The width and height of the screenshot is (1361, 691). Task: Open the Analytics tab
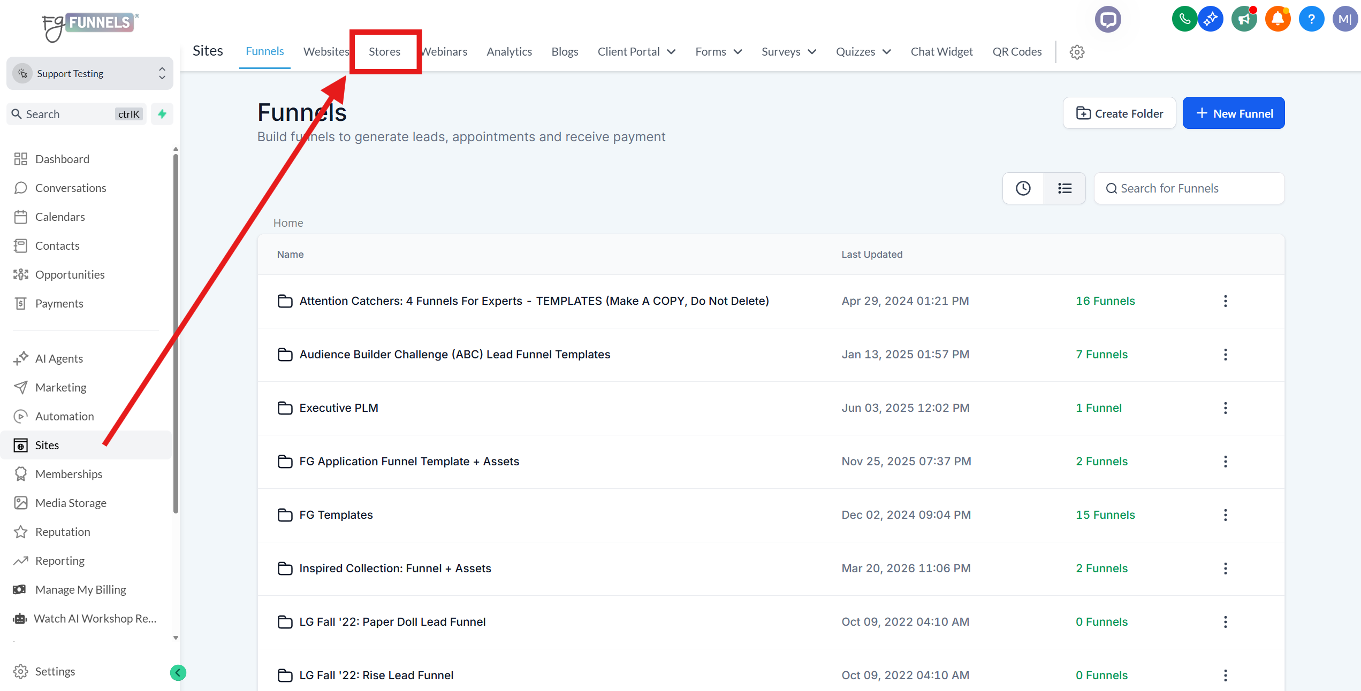509,52
